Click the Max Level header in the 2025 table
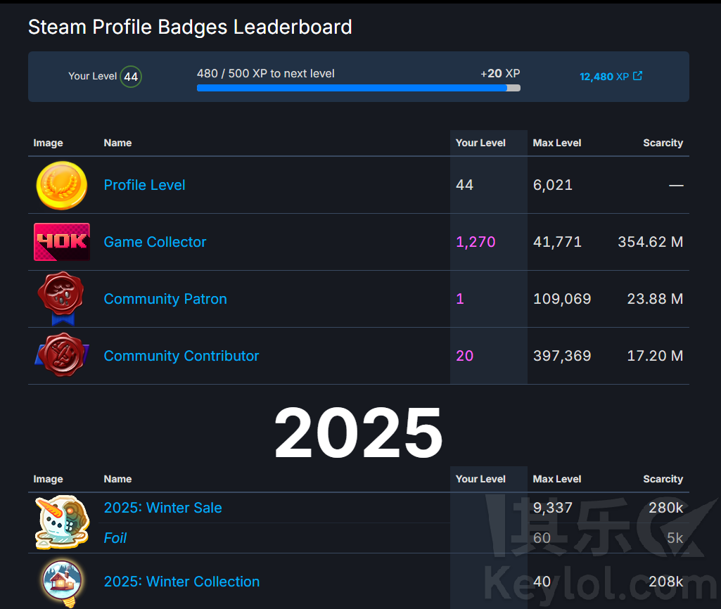The width and height of the screenshot is (721, 609). point(557,479)
